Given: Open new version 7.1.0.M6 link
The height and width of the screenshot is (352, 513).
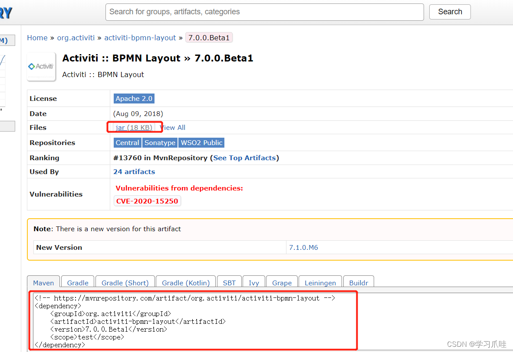Looking at the screenshot, I should [304, 248].
